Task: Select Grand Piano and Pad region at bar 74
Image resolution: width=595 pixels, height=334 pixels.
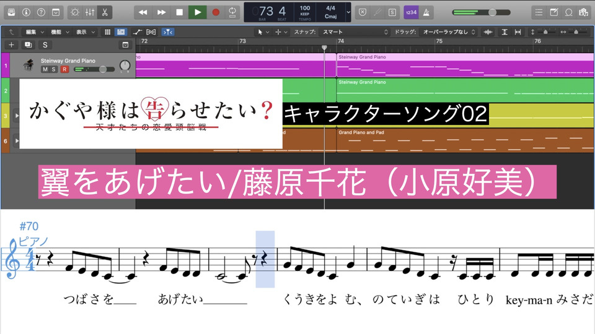Action: click(x=465, y=140)
